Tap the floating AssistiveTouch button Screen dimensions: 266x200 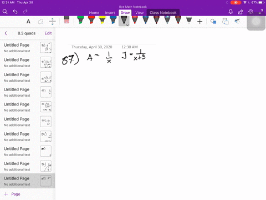256,22
